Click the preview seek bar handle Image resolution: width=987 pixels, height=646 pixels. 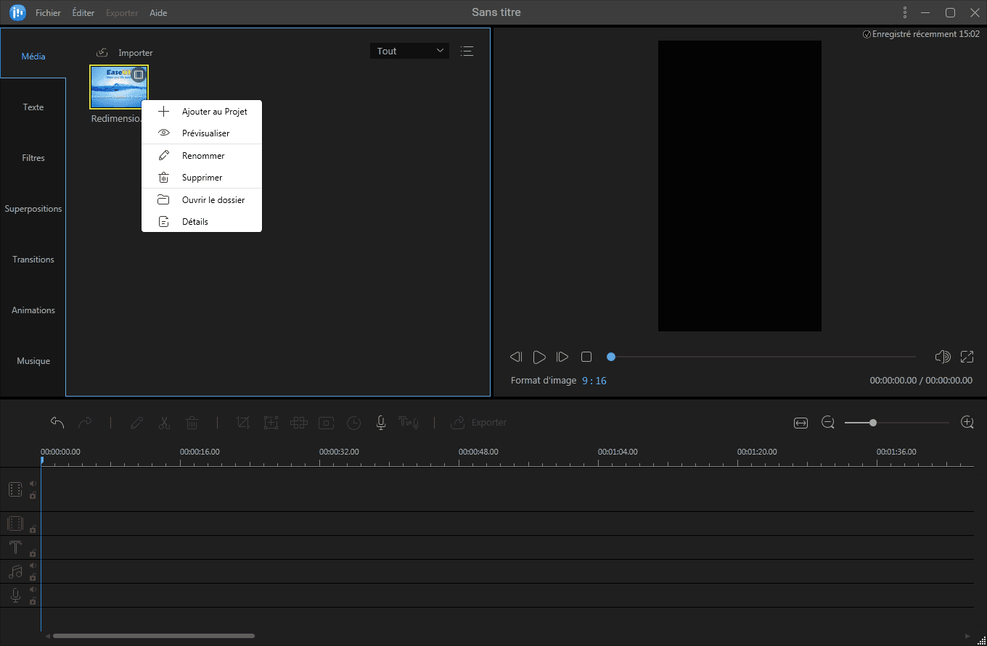click(611, 357)
